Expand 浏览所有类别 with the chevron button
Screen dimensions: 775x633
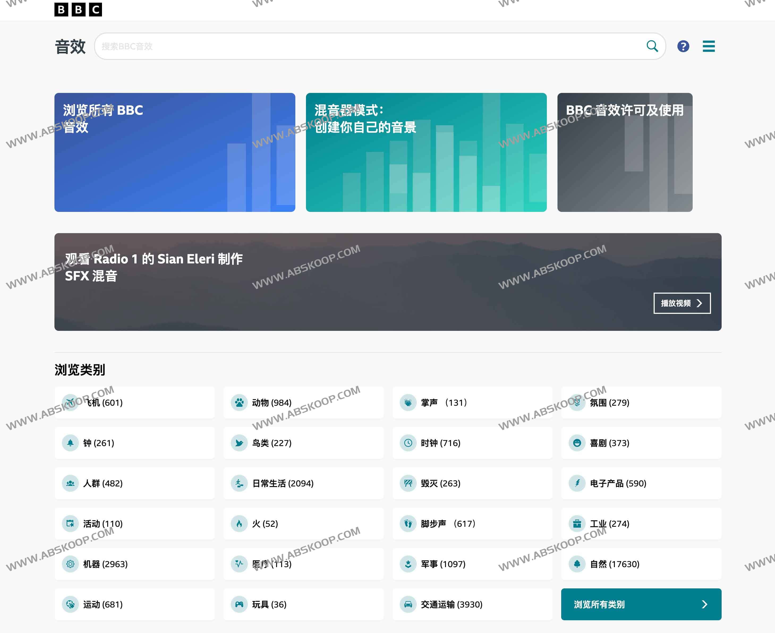tap(704, 604)
